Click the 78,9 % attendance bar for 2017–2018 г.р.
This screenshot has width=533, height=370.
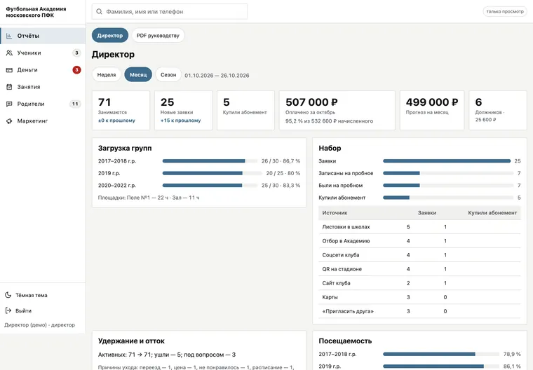click(x=441, y=354)
